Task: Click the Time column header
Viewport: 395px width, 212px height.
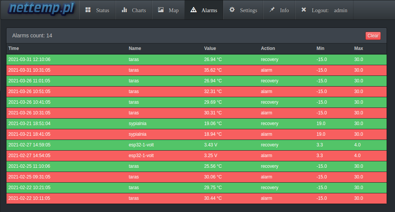Action: (14, 48)
